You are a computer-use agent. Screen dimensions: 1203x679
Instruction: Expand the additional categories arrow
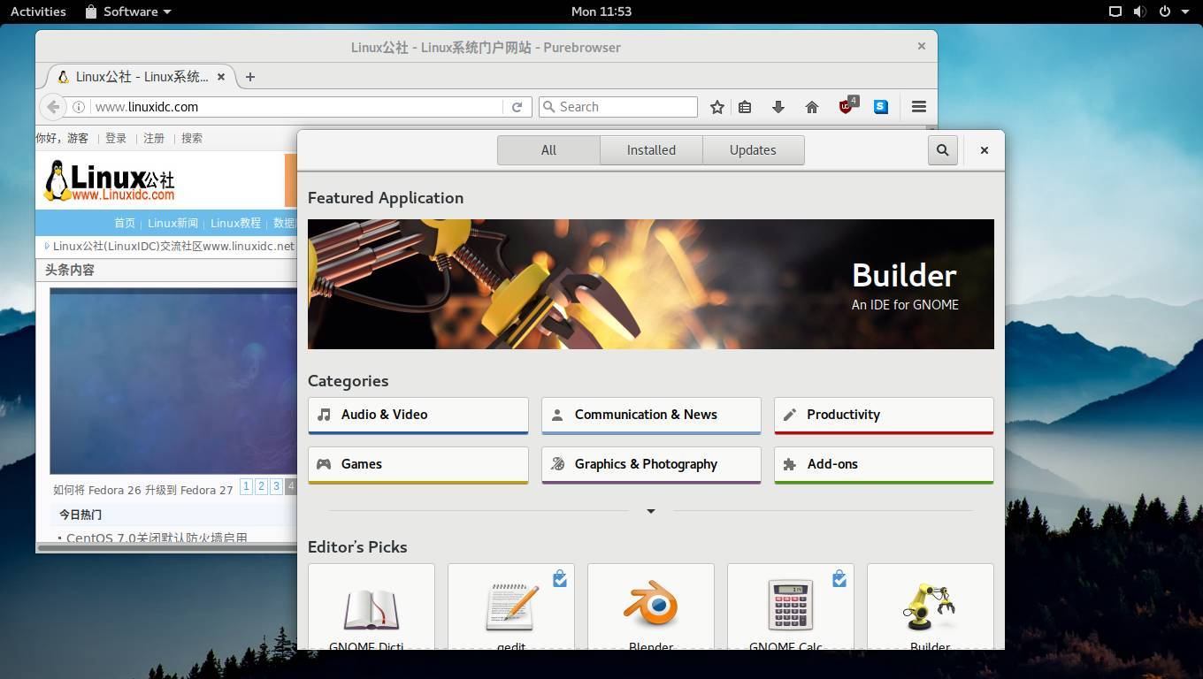[651, 511]
